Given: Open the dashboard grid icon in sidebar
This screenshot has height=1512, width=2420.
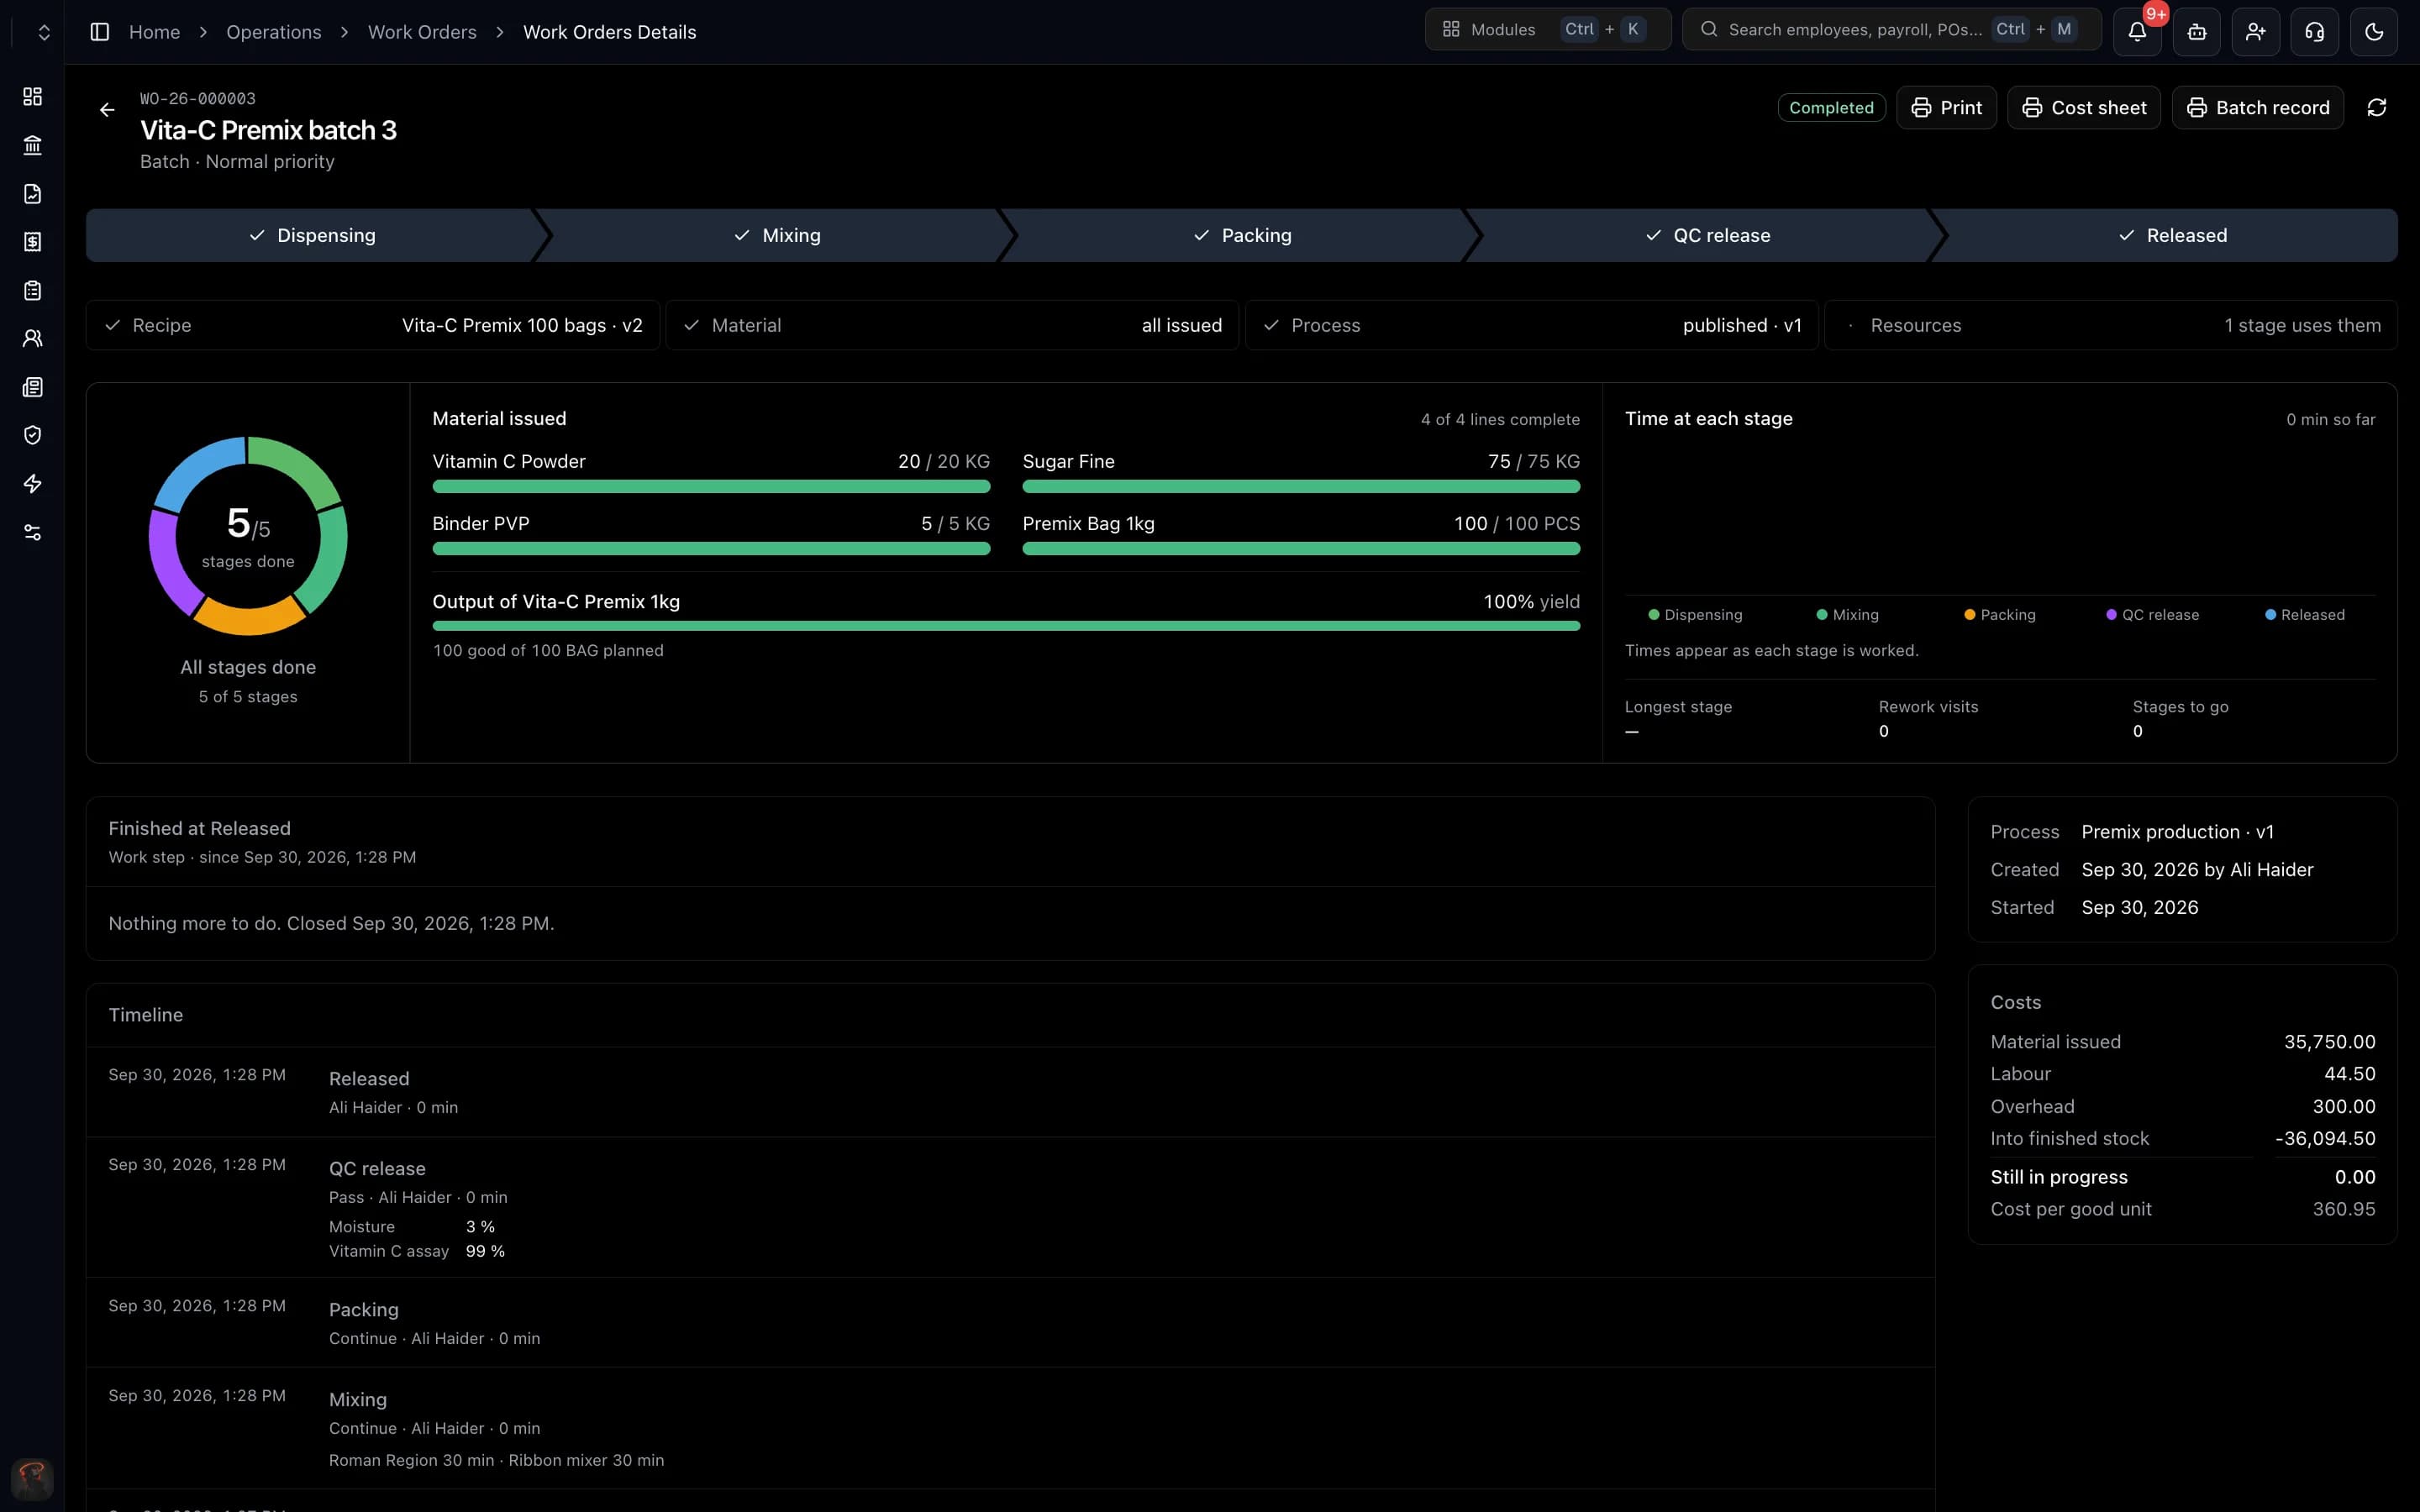Looking at the screenshot, I should [32, 96].
